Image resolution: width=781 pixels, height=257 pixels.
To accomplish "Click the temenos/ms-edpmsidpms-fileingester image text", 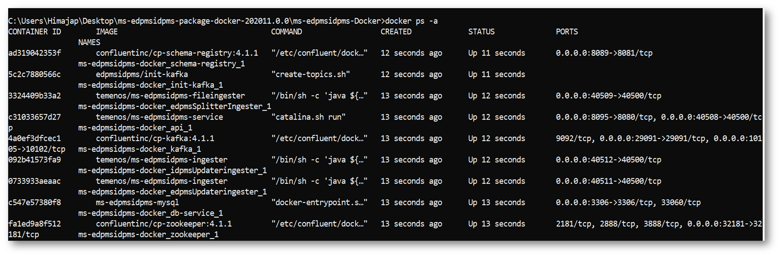I will click(170, 96).
